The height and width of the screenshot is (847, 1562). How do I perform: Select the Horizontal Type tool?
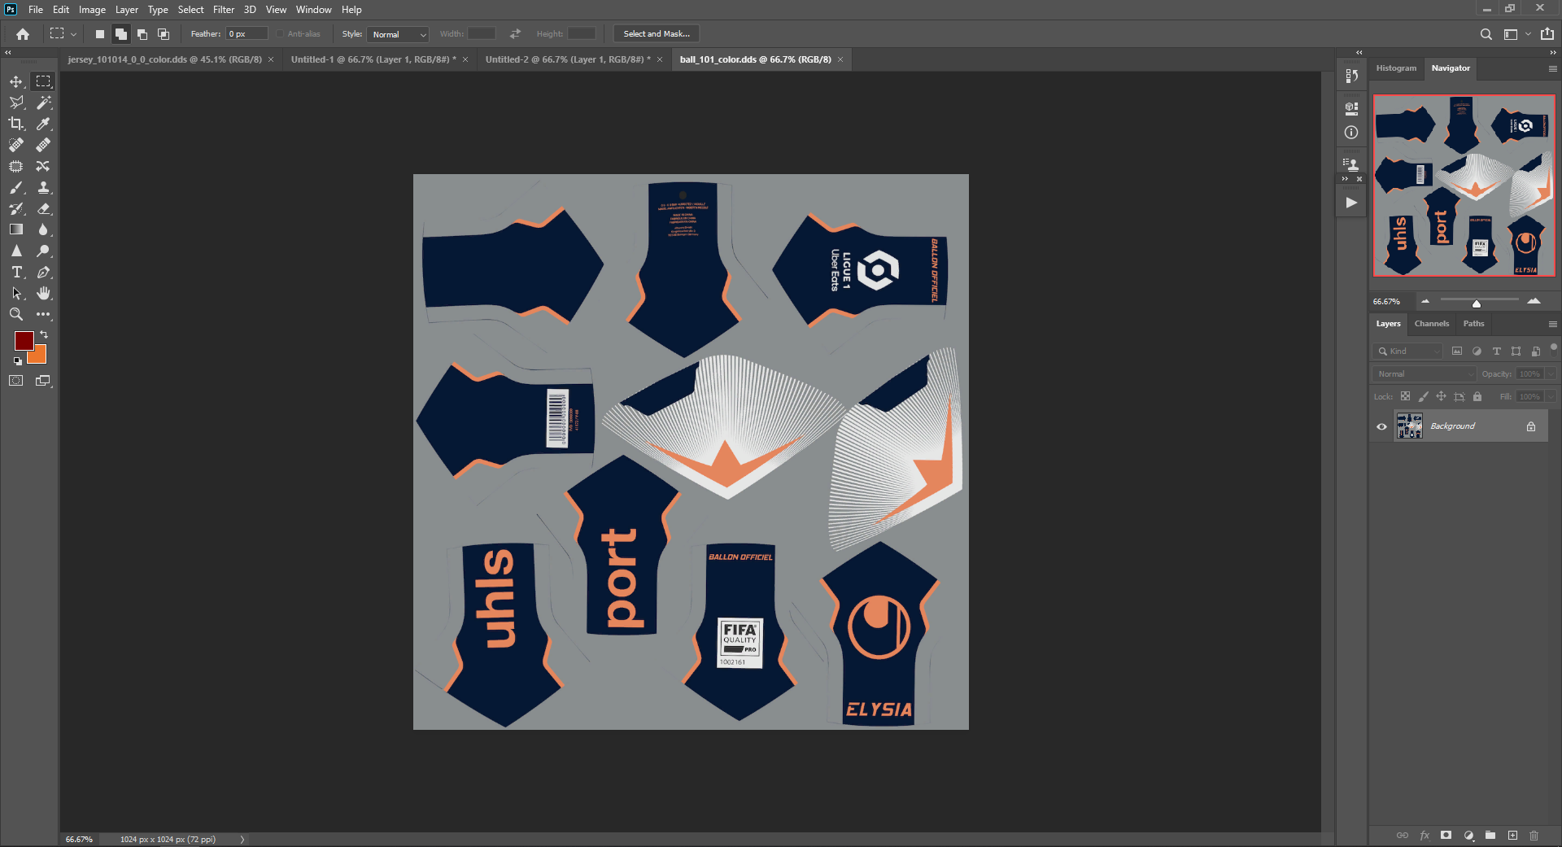[16, 272]
